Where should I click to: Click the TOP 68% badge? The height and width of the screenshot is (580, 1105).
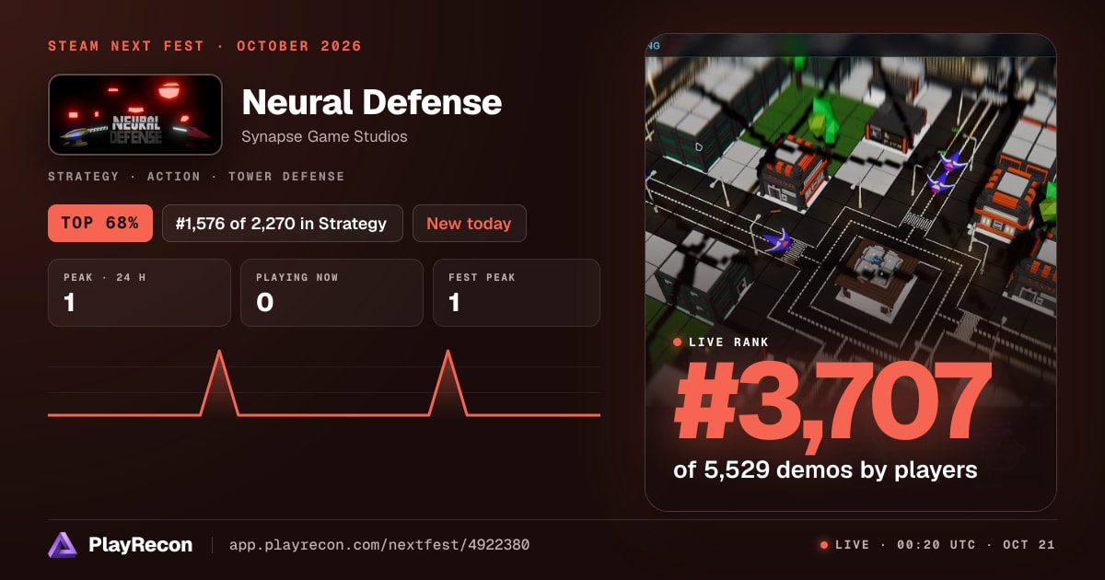pos(100,224)
